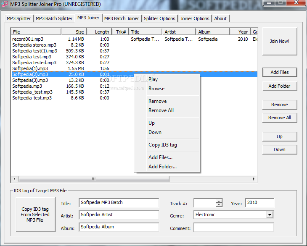The image size is (307, 246).
Task: Choose Add Files... in the context menu
Action: [167, 157]
